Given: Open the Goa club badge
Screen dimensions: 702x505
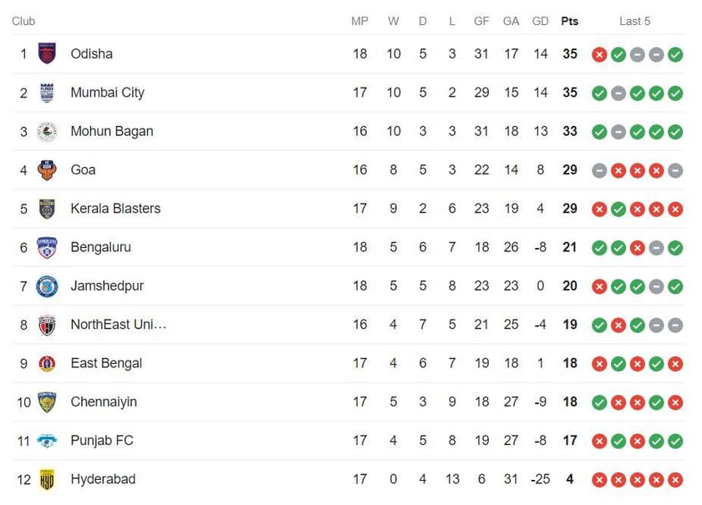Looking at the screenshot, I should click(47, 169).
